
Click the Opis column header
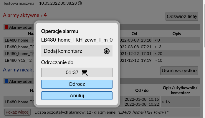176,34
